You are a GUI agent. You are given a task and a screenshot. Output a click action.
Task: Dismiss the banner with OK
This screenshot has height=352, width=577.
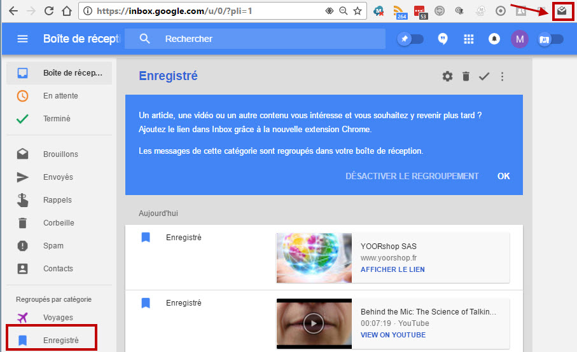503,177
